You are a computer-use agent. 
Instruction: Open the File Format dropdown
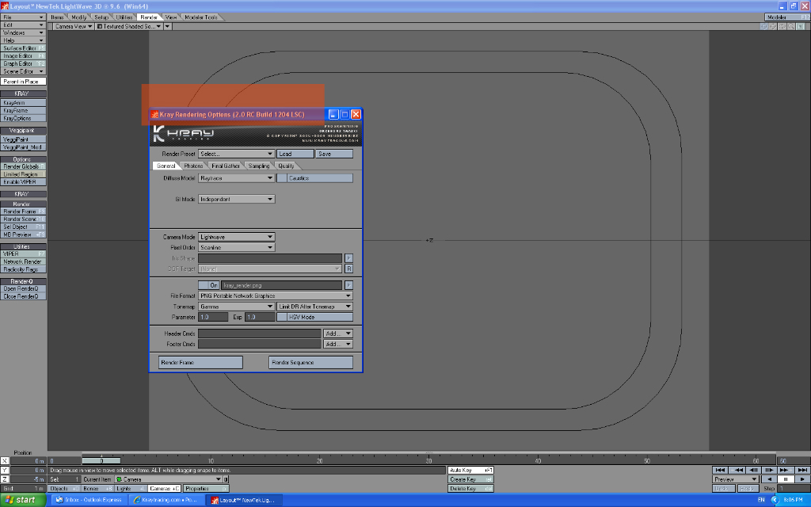[275, 295]
